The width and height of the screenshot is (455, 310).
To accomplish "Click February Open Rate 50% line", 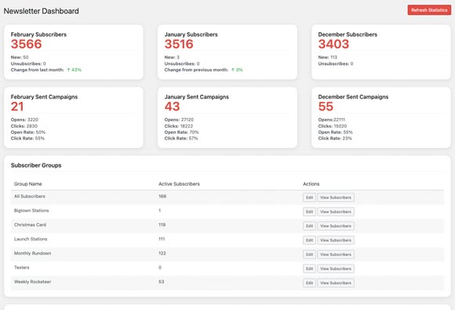I will pos(28,132).
